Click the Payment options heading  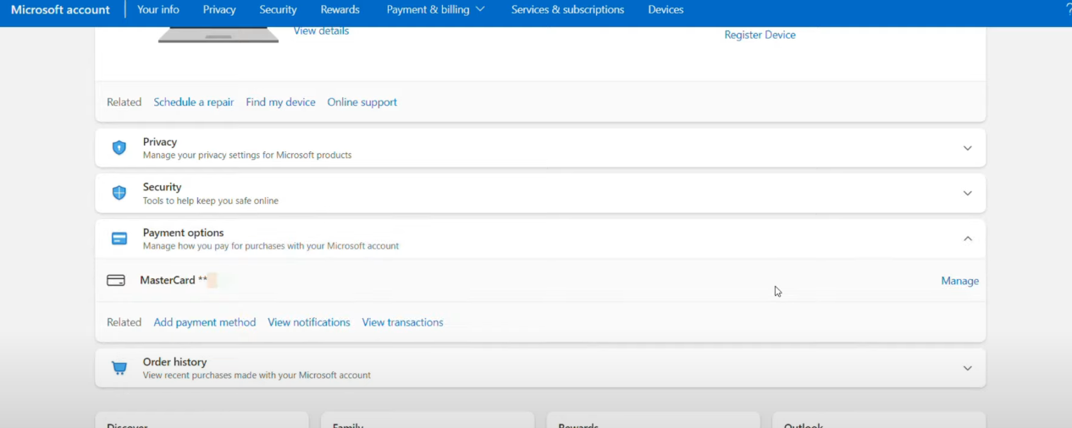pyautogui.click(x=183, y=233)
